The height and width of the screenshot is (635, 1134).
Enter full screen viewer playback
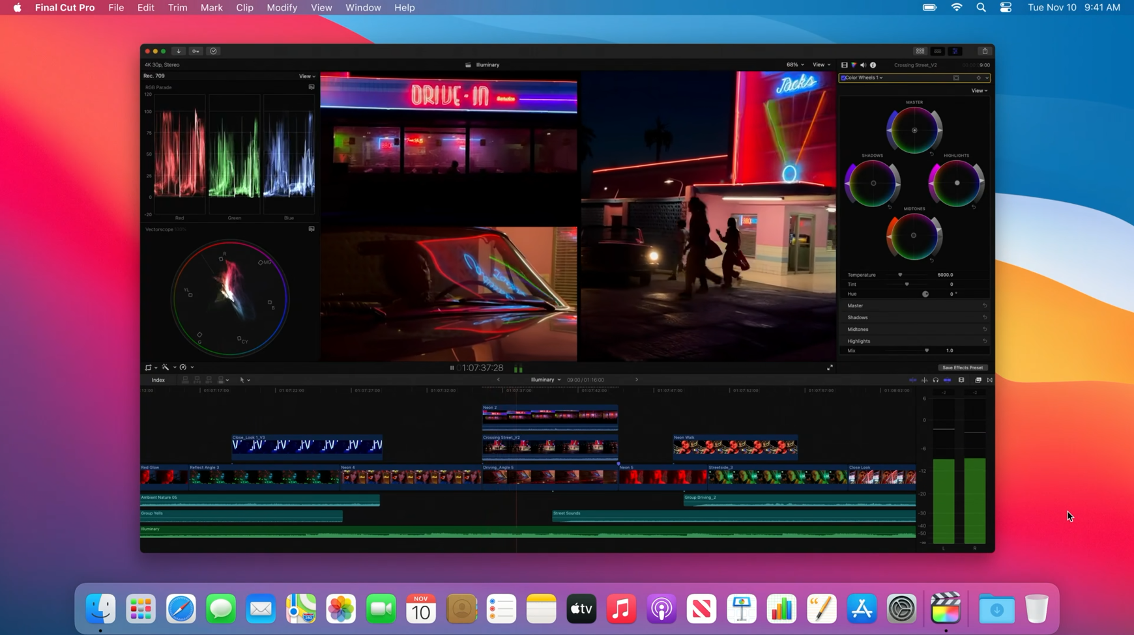(830, 368)
